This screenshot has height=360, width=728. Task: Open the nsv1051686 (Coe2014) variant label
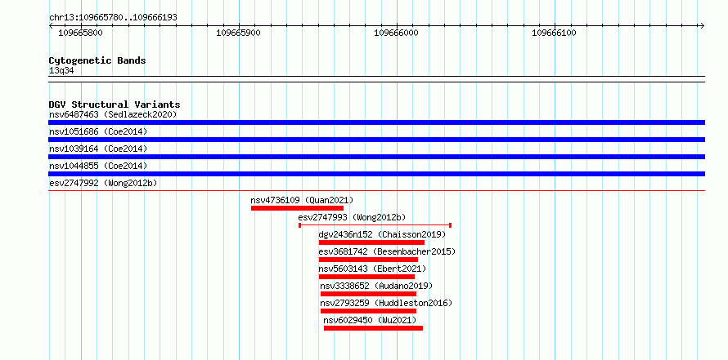(x=98, y=131)
